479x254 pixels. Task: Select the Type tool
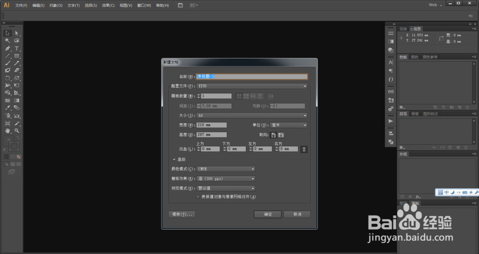click(x=17, y=48)
